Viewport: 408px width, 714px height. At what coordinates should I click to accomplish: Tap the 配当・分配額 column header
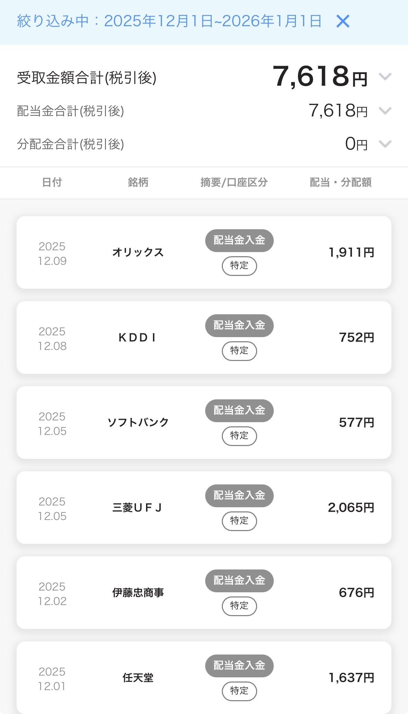tap(341, 182)
